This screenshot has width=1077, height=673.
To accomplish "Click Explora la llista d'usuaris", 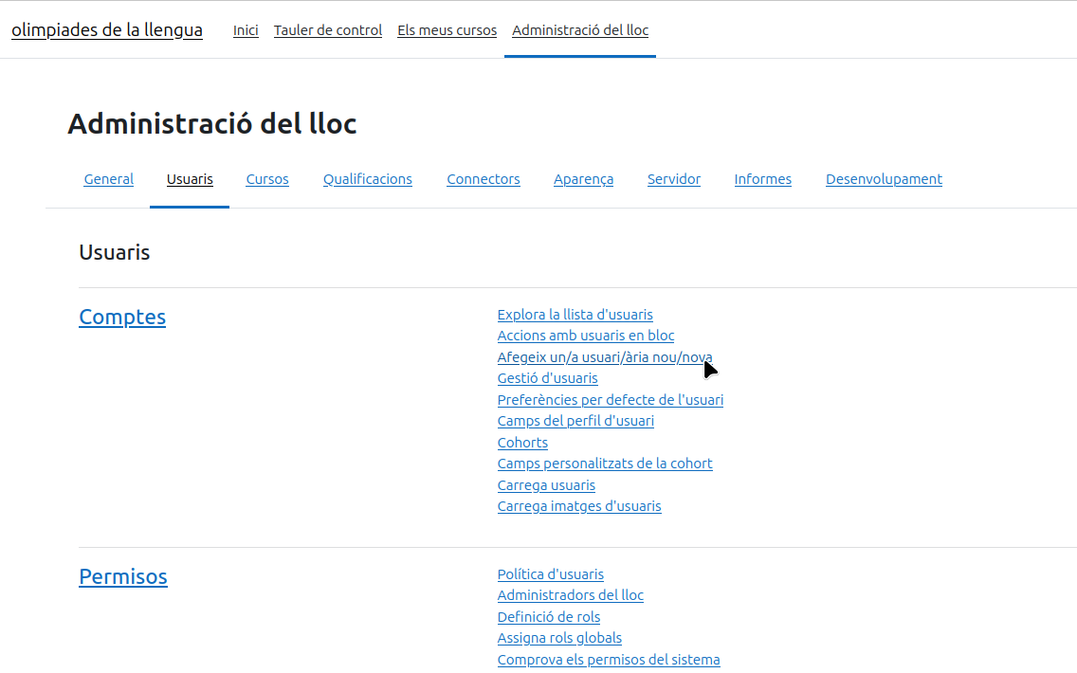I will pos(575,315).
